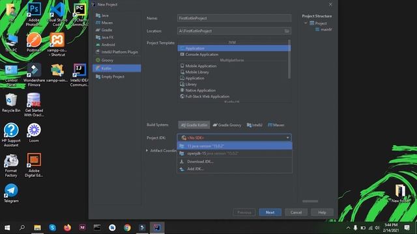
Task: Open Recycle Bin on desktop
Action: [x=11, y=103]
